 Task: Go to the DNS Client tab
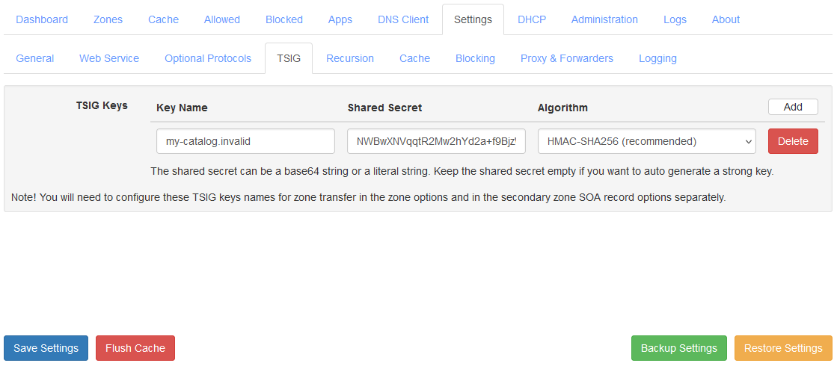[403, 19]
